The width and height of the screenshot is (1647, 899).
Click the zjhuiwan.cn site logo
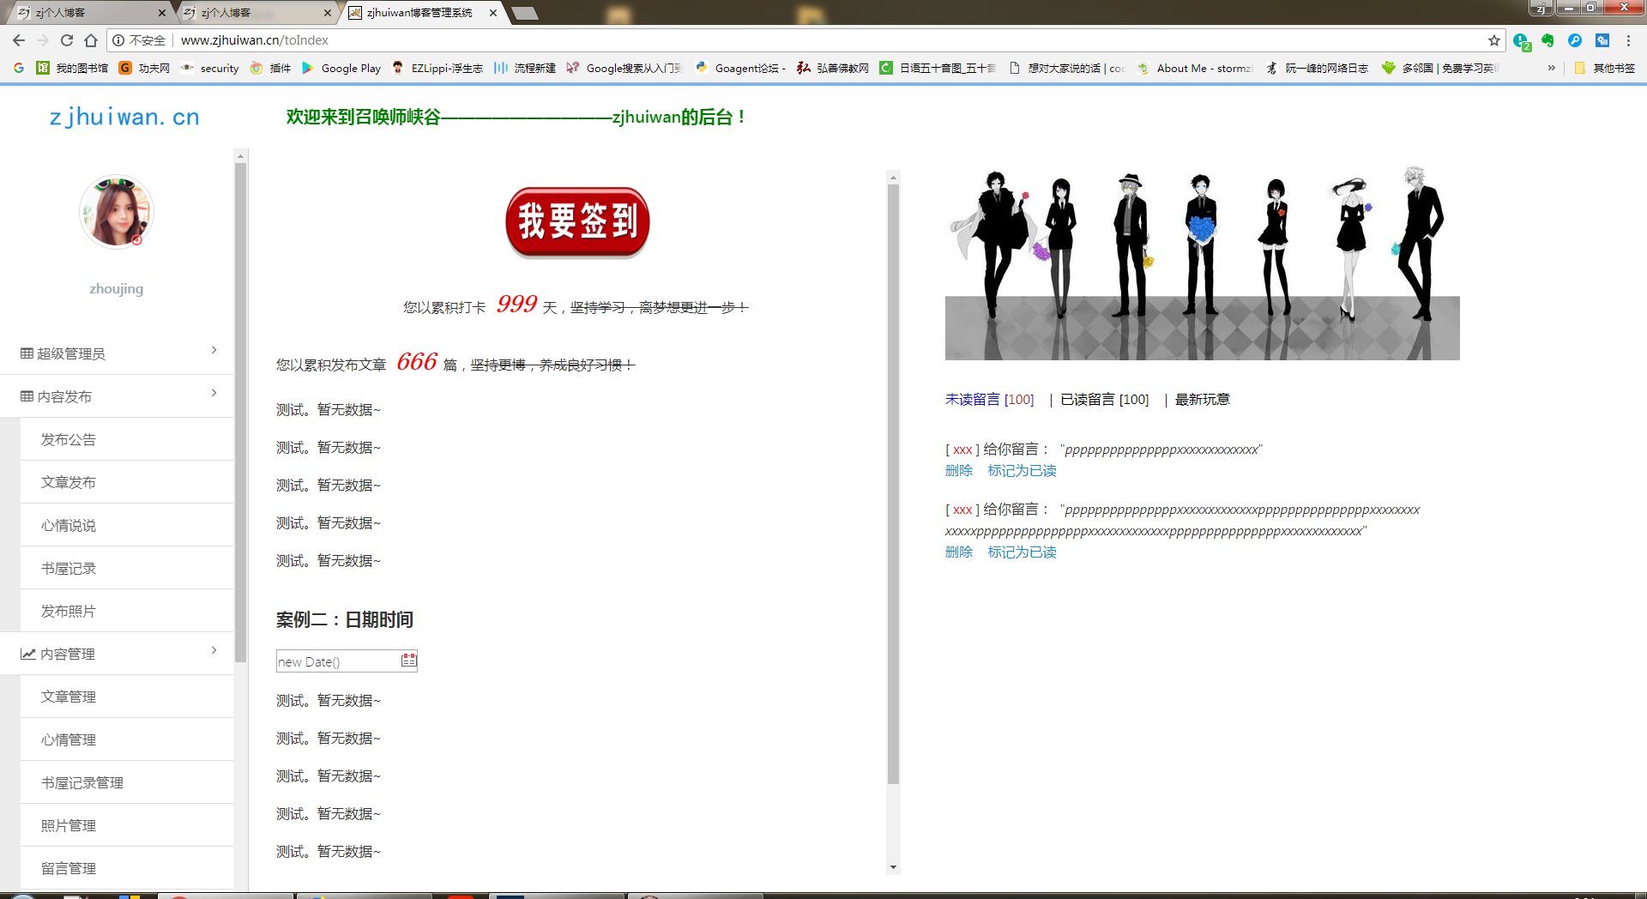click(124, 117)
